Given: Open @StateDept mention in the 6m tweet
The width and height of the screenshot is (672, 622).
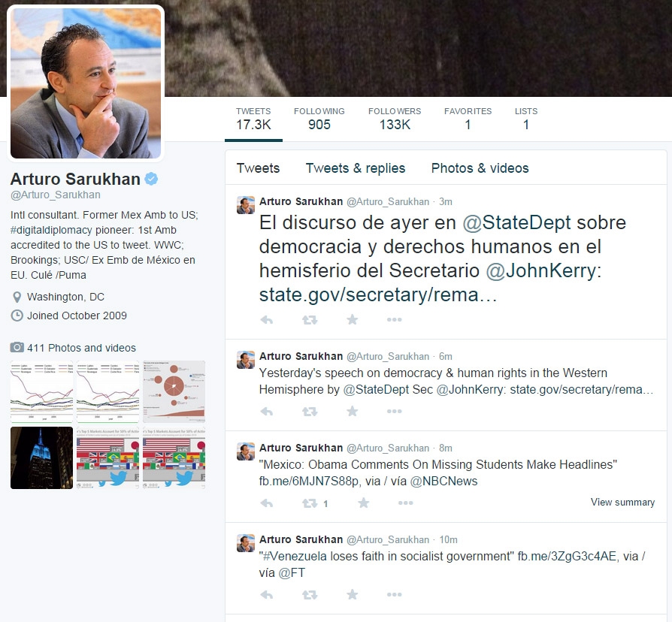Looking at the screenshot, I should pos(377,389).
